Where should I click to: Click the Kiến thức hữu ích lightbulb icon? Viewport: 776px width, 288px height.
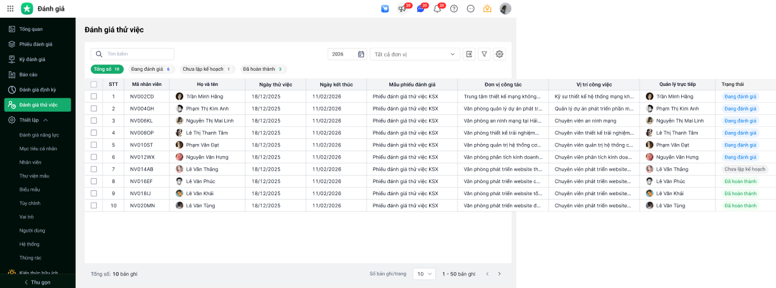[x=11, y=273]
